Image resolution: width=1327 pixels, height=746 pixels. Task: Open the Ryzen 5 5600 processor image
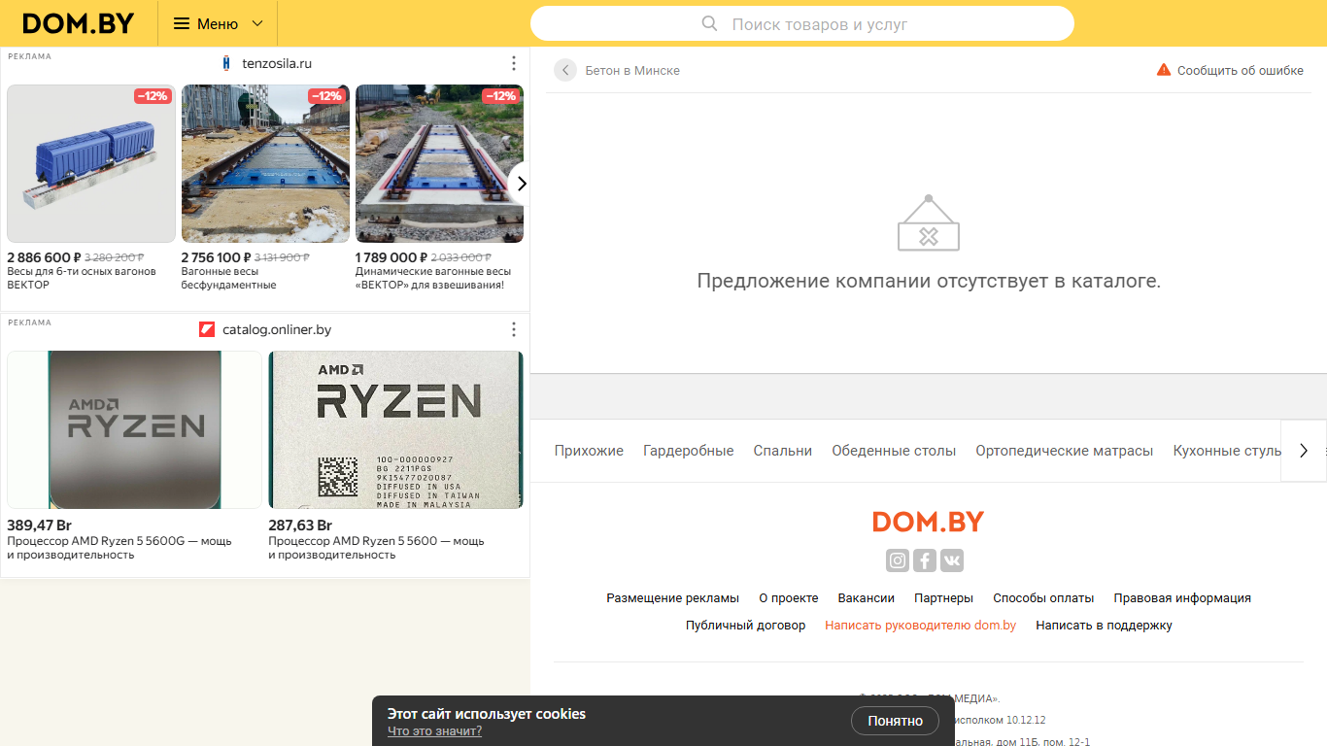(395, 429)
